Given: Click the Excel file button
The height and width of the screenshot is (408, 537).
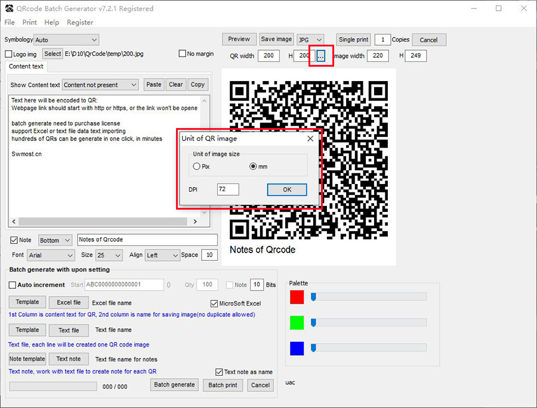Looking at the screenshot, I should 69,303.
